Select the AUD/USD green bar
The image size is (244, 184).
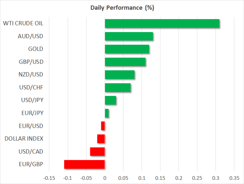[129, 36]
